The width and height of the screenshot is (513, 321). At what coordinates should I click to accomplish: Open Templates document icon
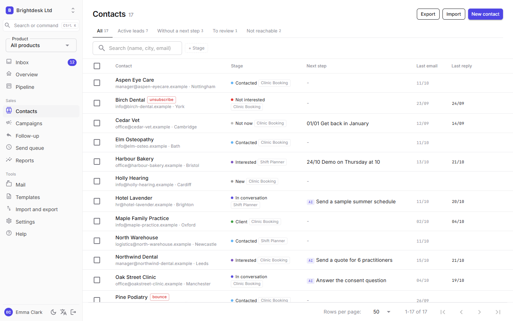pos(9,197)
